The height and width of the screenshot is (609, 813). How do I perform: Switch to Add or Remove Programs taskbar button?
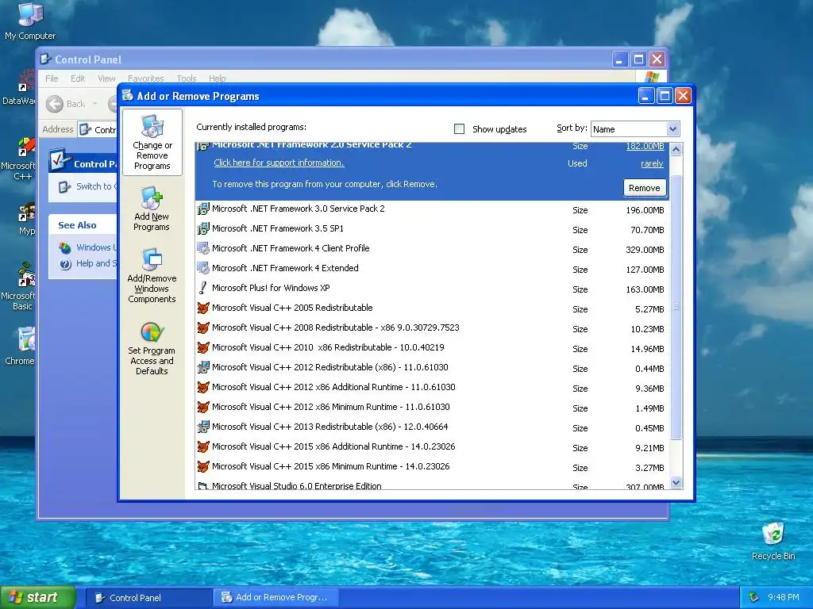click(275, 598)
